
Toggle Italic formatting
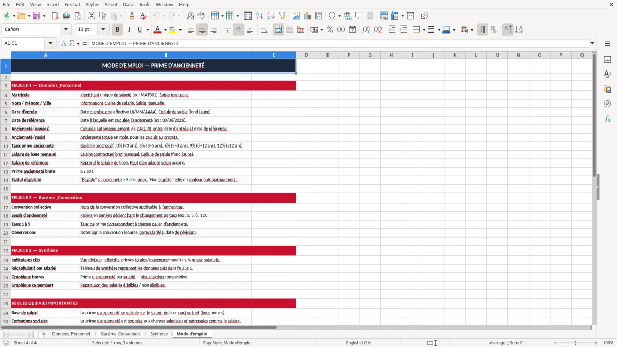tap(129, 30)
